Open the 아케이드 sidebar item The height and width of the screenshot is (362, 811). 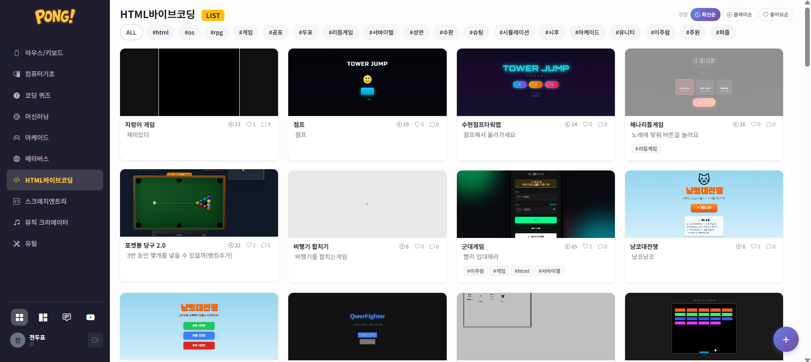[55, 138]
